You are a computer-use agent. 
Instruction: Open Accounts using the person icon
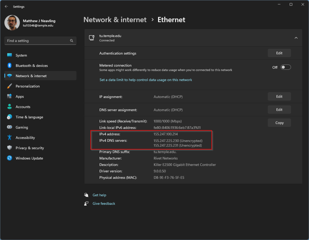click(10, 107)
